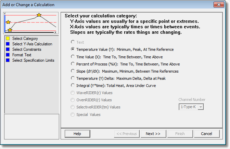Image resolution: width=230 pixels, height=149 pixels.
Task: Click the Finish button
Action: (x=180, y=134)
